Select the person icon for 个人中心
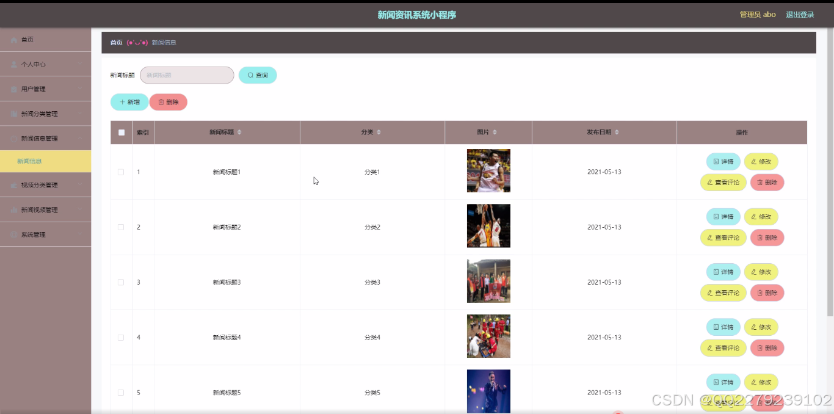The height and width of the screenshot is (414, 834). pos(13,64)
